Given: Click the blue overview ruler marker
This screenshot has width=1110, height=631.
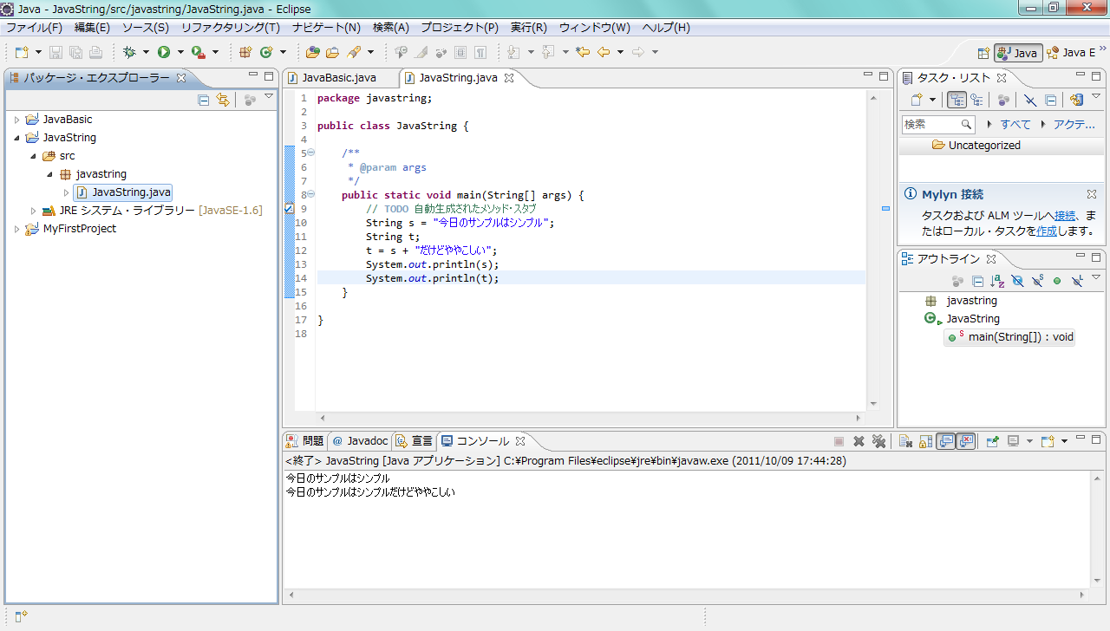Looking at the screenshot, I should tap(885, 209).
